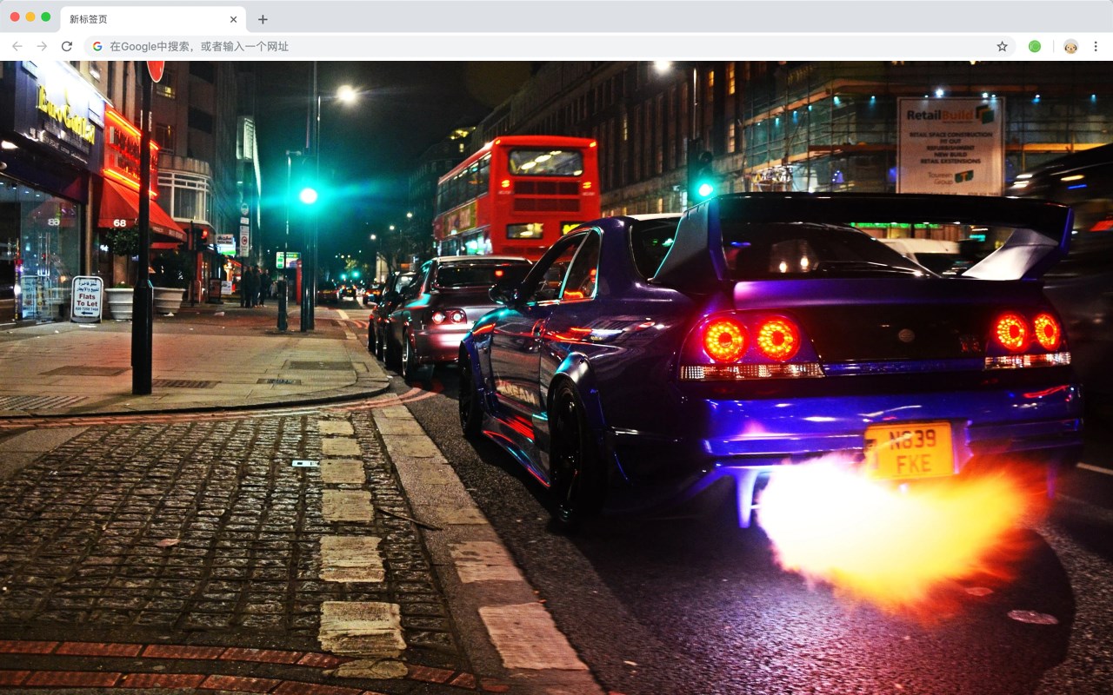Close the browser window with red button
Image resolution: width=1113 pixels, height=695 pixels.
tap(15, 17)
